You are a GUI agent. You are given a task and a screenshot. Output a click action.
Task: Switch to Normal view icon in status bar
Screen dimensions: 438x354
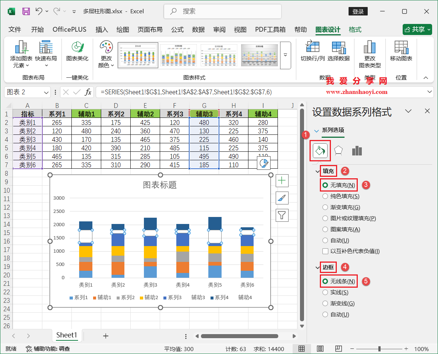[301, 349]
